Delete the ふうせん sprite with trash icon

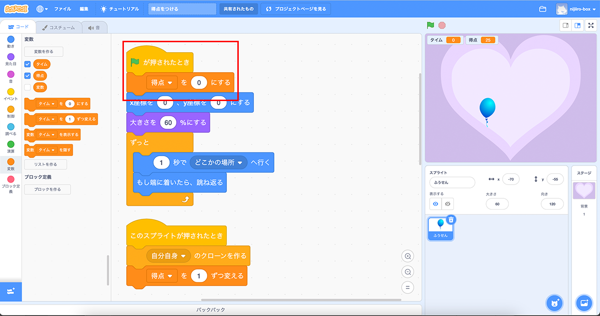point(451,219)
